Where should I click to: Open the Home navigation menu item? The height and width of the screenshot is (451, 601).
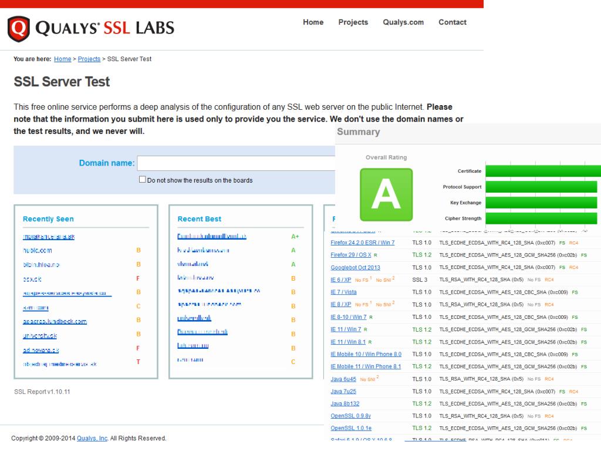[313, 22]
